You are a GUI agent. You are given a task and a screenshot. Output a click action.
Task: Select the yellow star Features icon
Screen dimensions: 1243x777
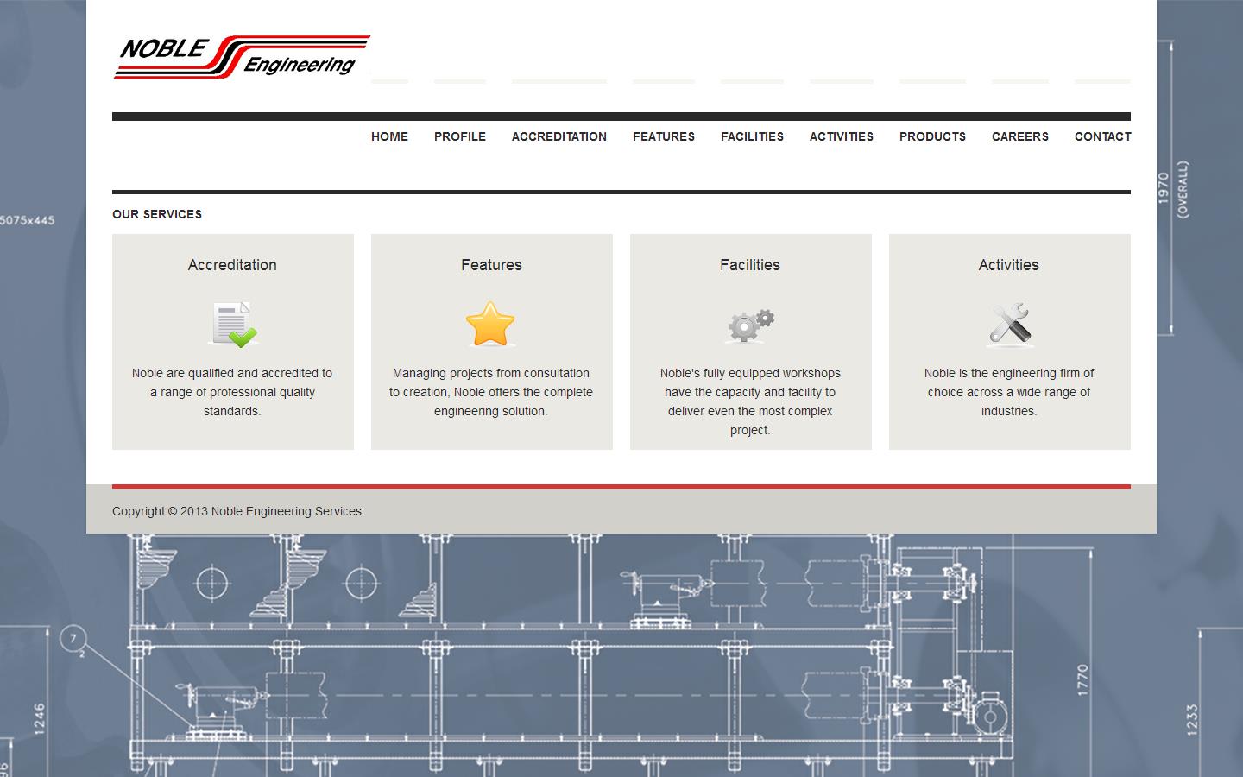491,325
